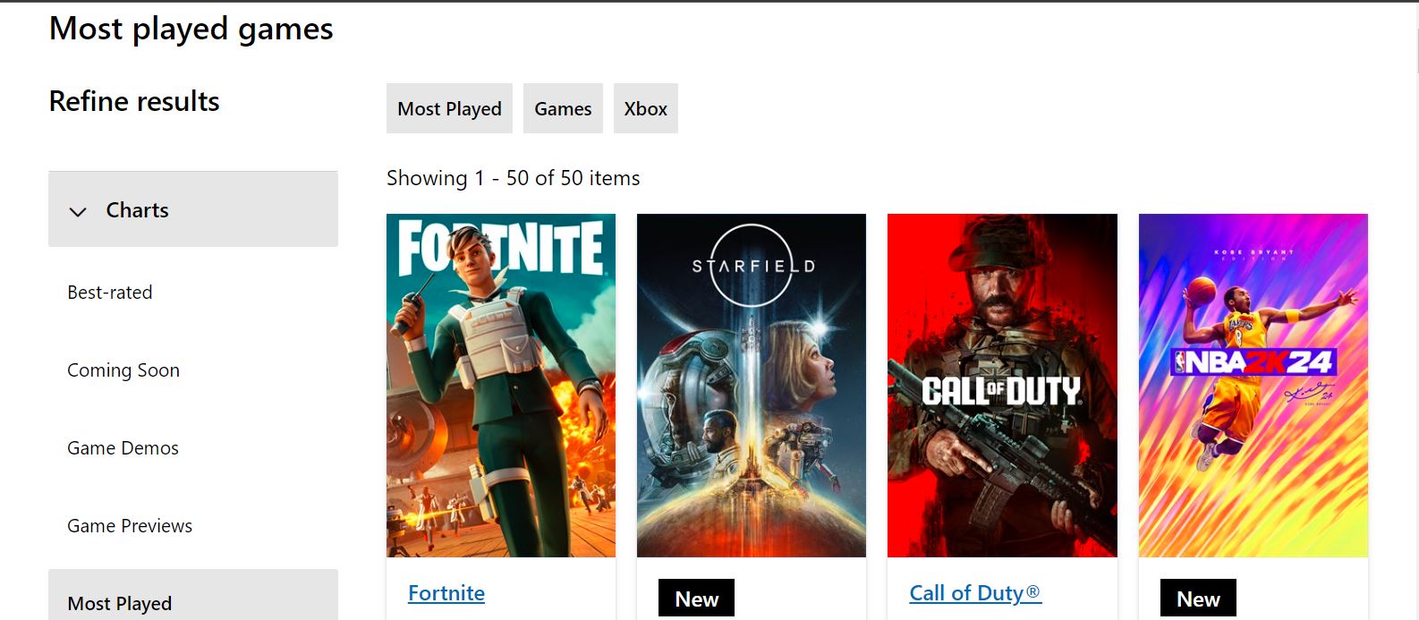Click the New badge under NBA 2K24

(1198, 599)
